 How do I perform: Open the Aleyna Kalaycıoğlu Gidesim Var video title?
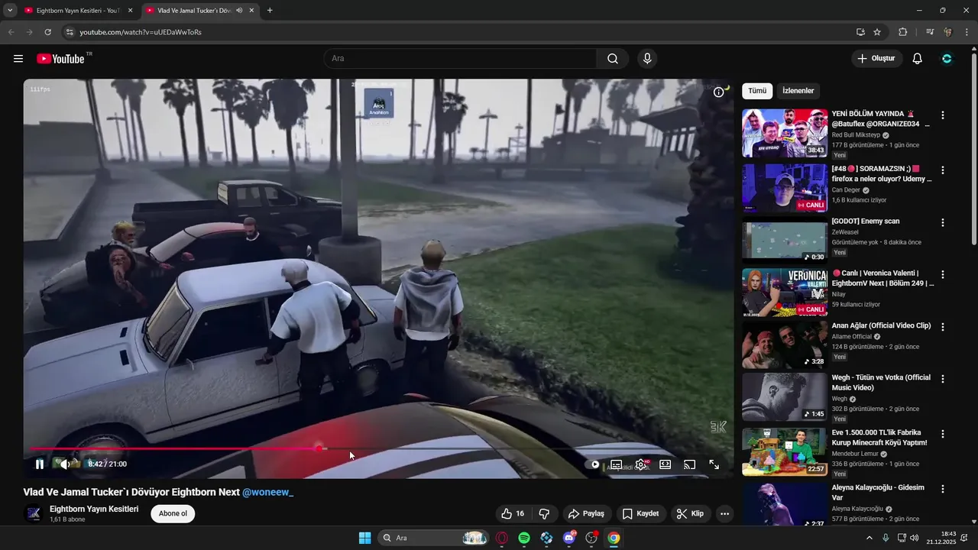tap(878, 492)
